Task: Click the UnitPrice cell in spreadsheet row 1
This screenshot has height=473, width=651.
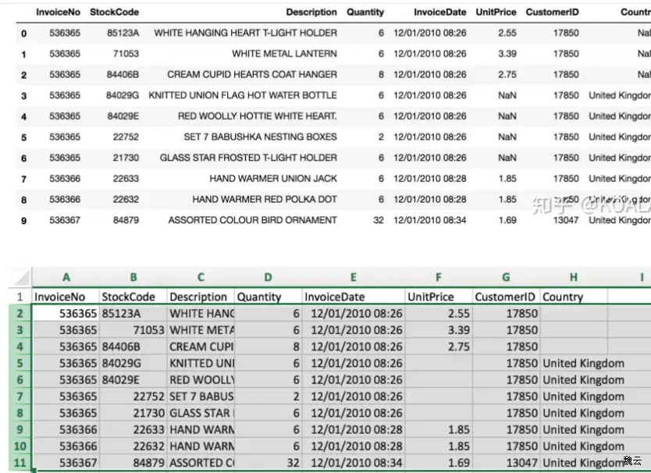Action: [x=439, y=297]
